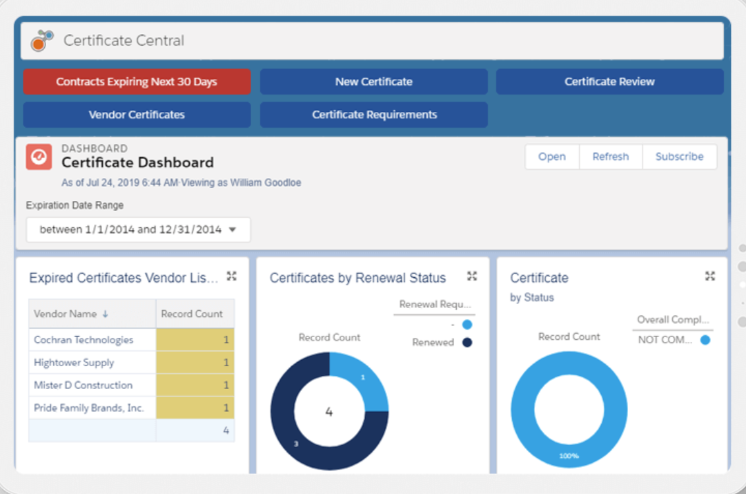Open Certificate Review
Image resolution: width=746 pixels, height=494 pixels.
click(x=609, y=82)
